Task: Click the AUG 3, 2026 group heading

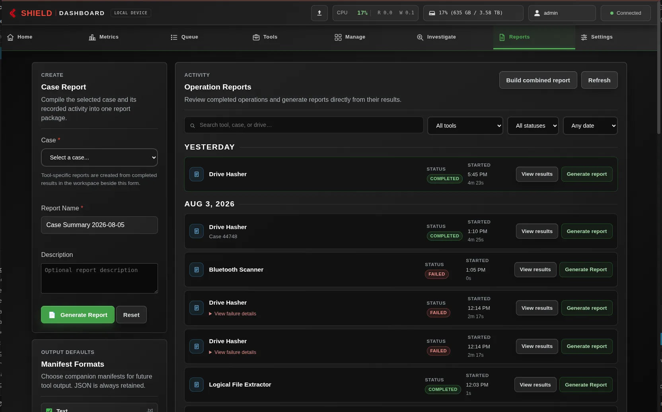Action: click(209, 204)
